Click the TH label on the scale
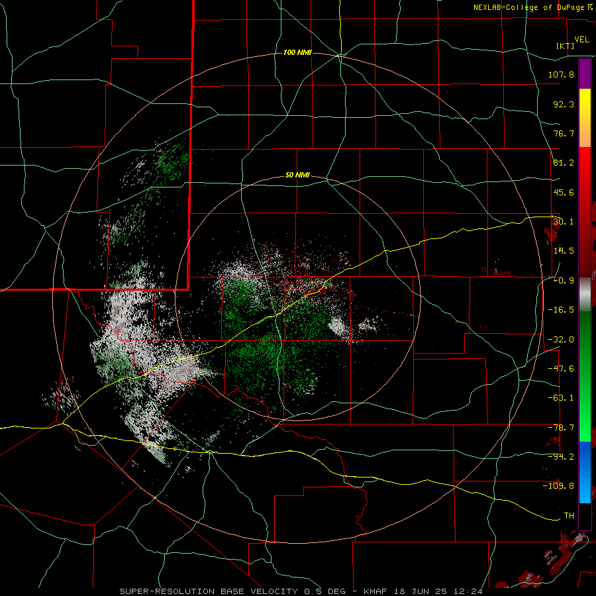Viewport: 596px width, 596px height. 569,516
